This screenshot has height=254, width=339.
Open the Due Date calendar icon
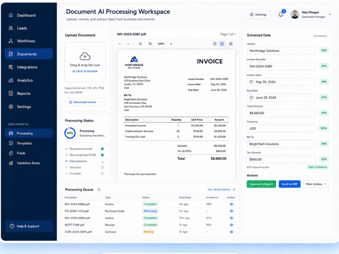pyautogui.click(x=251, y=98)
